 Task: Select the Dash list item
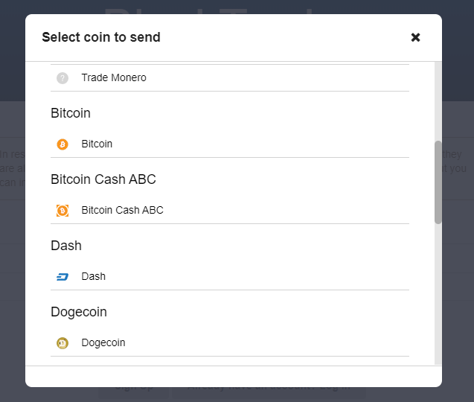click(230, 276)
